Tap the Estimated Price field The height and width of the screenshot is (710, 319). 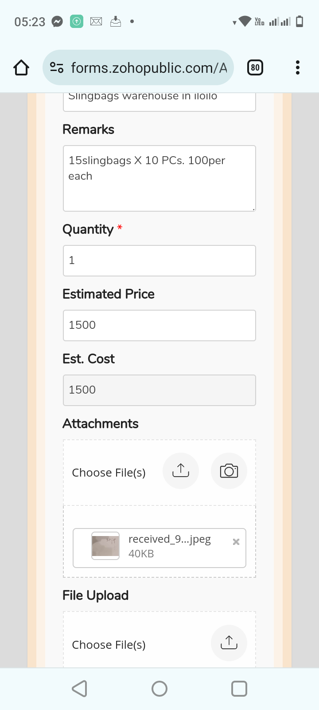coord(159,325)
